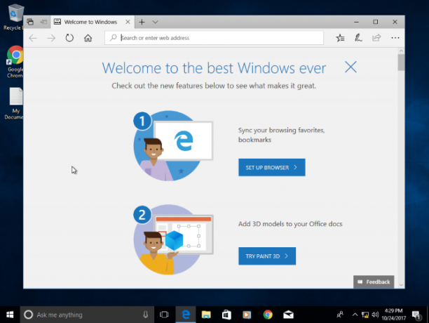Launch Chrome from the taskbar

pos(268,315)
